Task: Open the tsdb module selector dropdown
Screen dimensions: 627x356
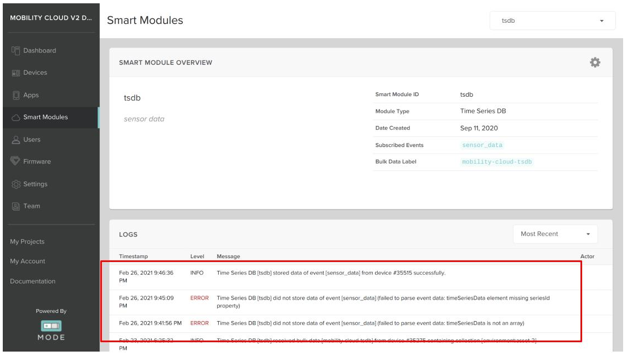Action: [552, 21]
